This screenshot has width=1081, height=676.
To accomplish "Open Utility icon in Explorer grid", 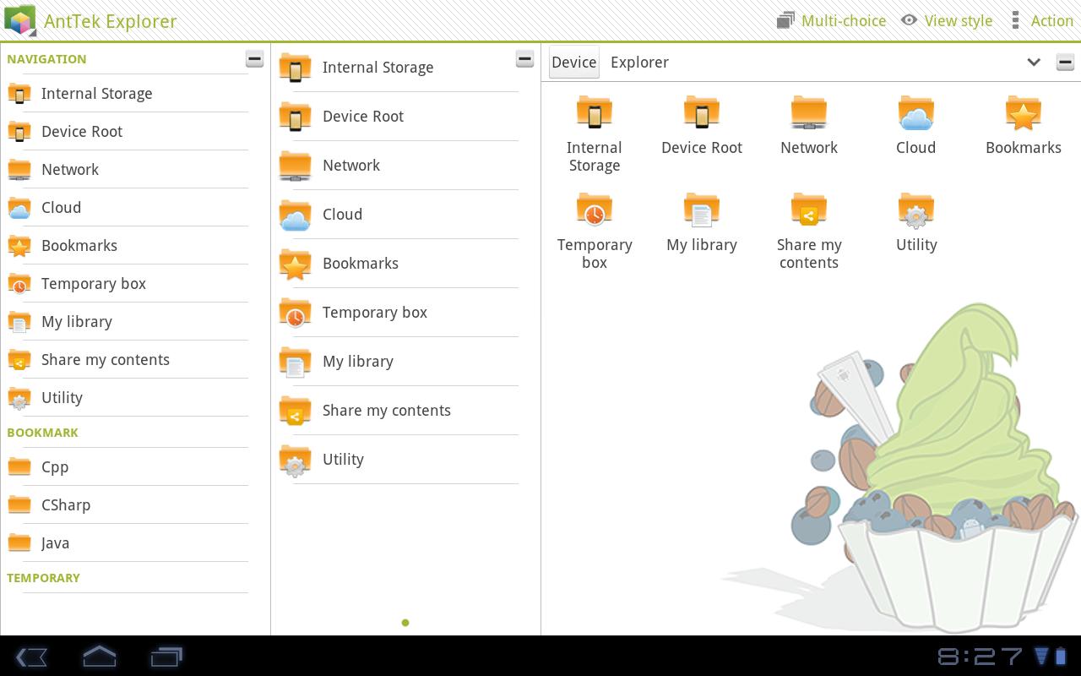I will [x=916, y=210].
